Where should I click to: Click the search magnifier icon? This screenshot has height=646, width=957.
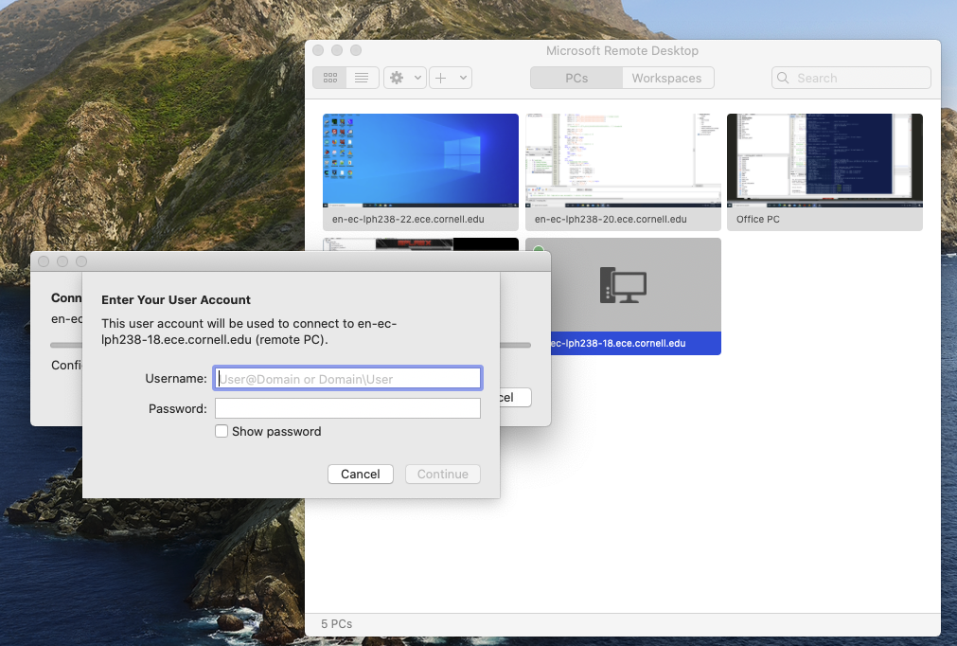coord(785,79)
